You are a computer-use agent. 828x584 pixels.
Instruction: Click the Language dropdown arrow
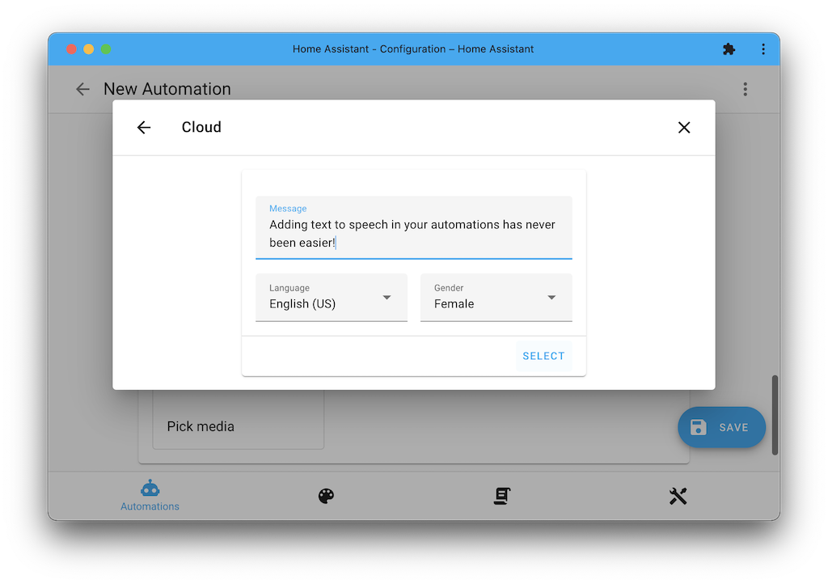[387, 298]
